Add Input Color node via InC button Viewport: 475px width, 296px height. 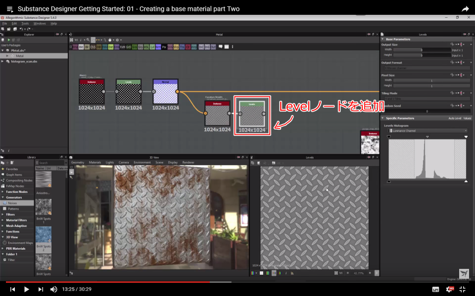click(201, 47)
